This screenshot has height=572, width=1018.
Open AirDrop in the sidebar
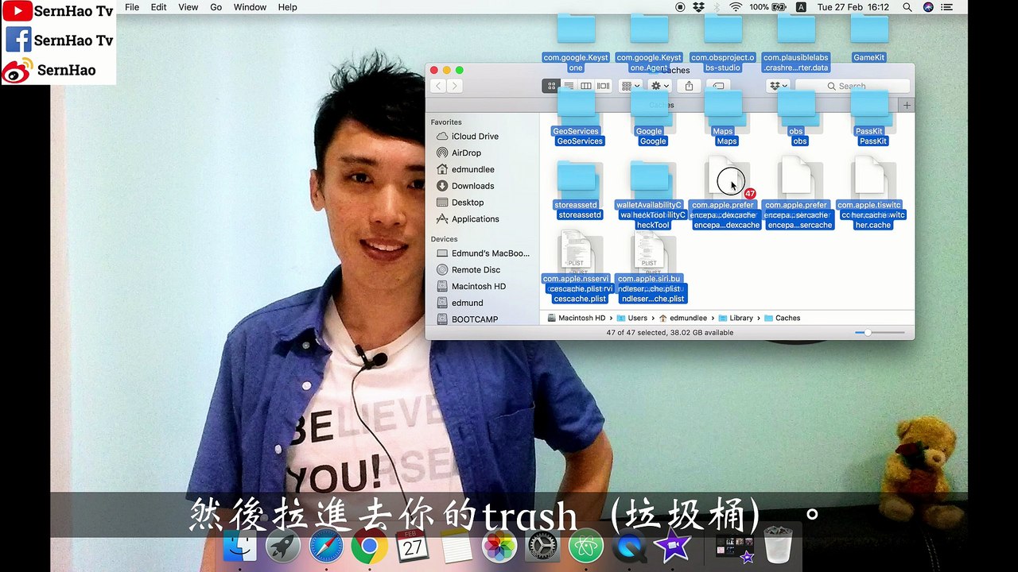click(466, 153)
